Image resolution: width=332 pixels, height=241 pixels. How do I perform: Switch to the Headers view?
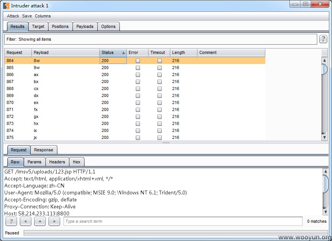(x=57, y=162)
